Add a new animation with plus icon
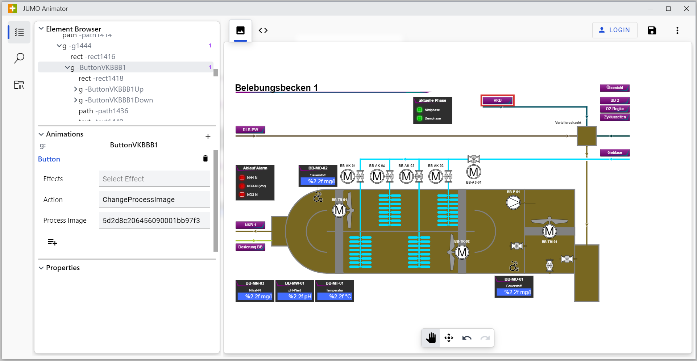The width and height of the screenshot is (697, 361). (x=208, y=137)
